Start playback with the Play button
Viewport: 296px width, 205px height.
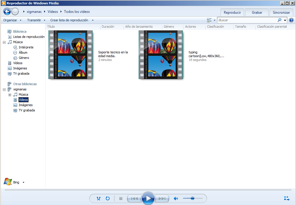(x=148, y=198)
